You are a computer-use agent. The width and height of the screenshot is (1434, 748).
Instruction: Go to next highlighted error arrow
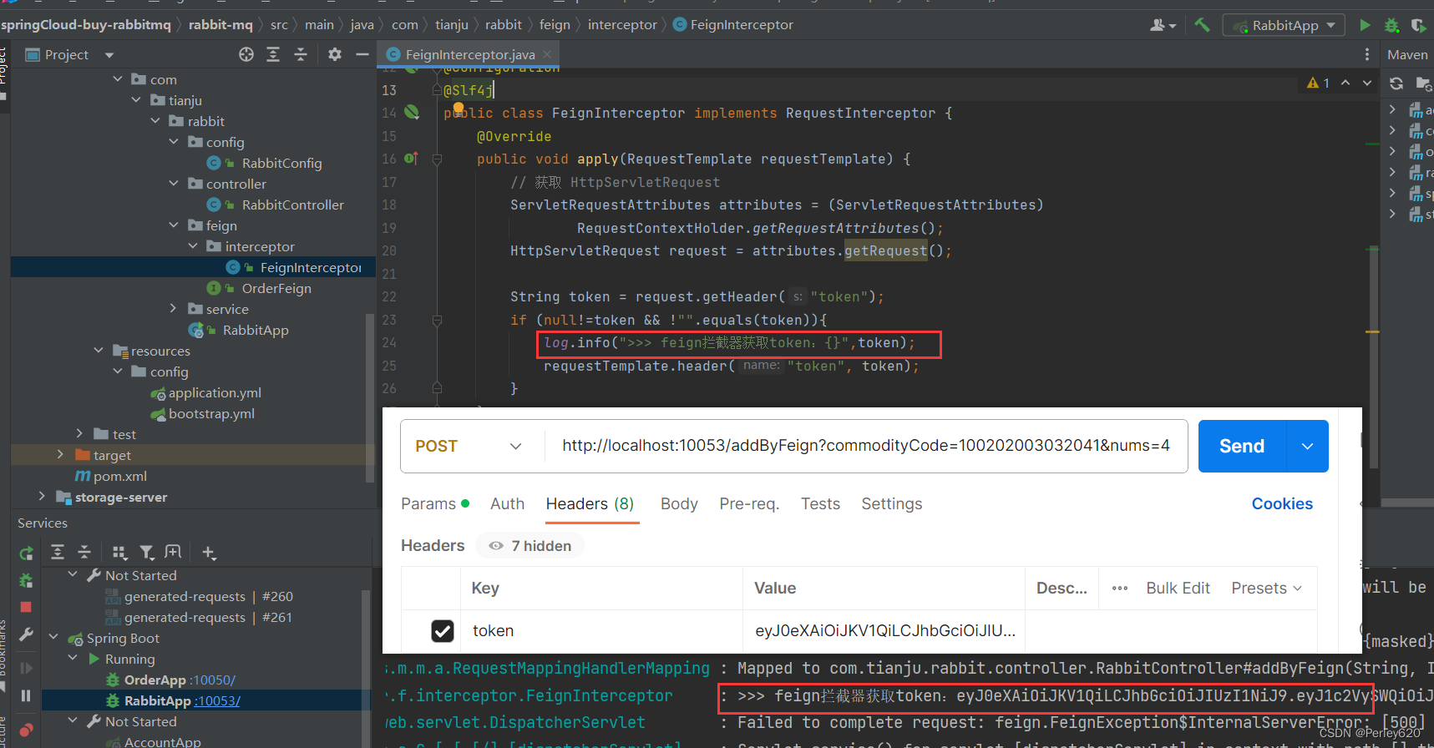click(1367, 83)
